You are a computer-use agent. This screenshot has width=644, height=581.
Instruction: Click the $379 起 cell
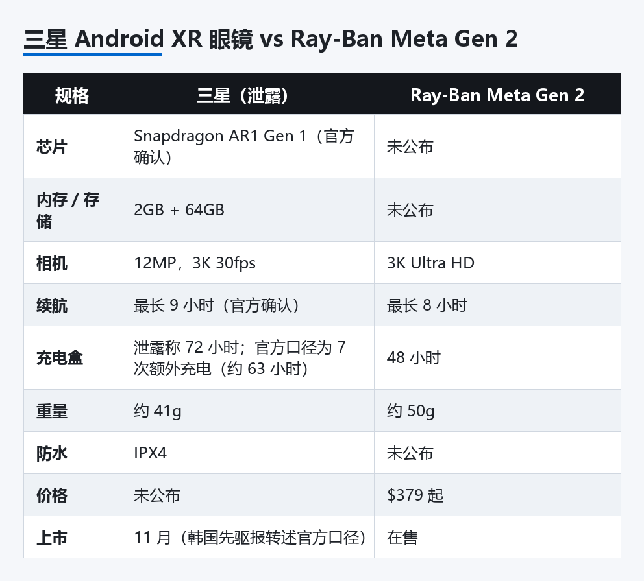497,495
